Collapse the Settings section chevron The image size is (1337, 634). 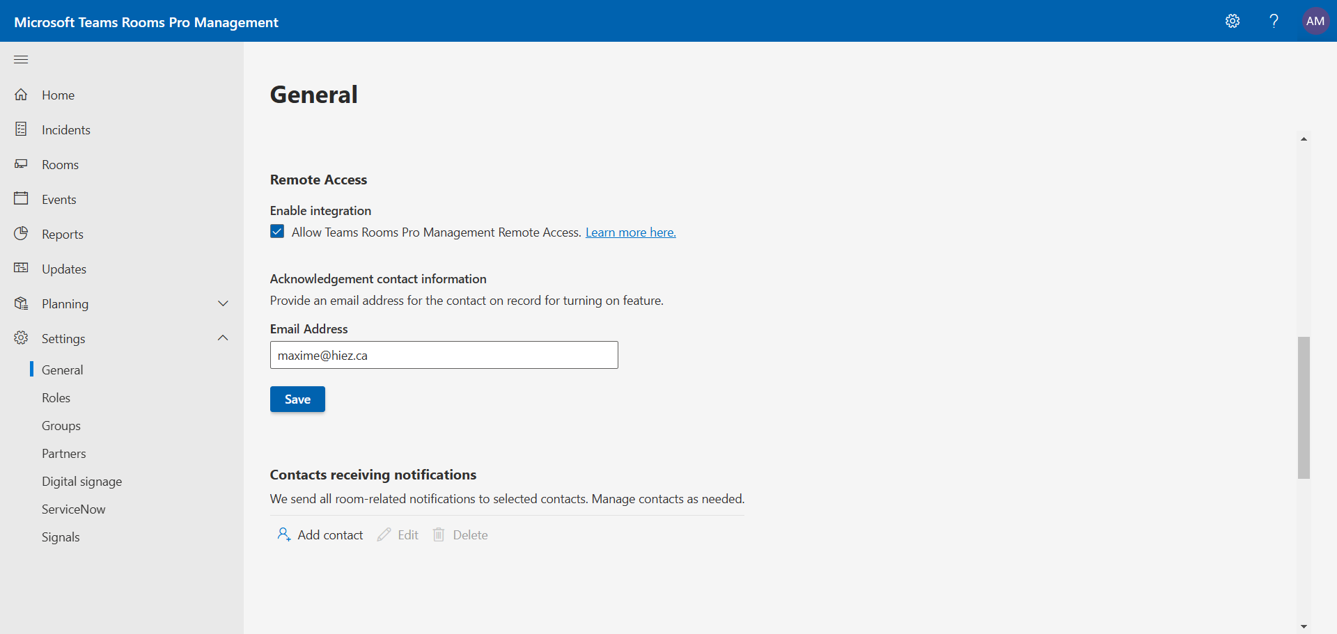223,338
